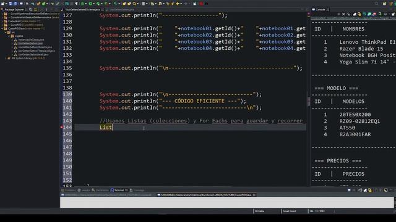
Task: Select the Console view tab
Action: tap(321, 10)
